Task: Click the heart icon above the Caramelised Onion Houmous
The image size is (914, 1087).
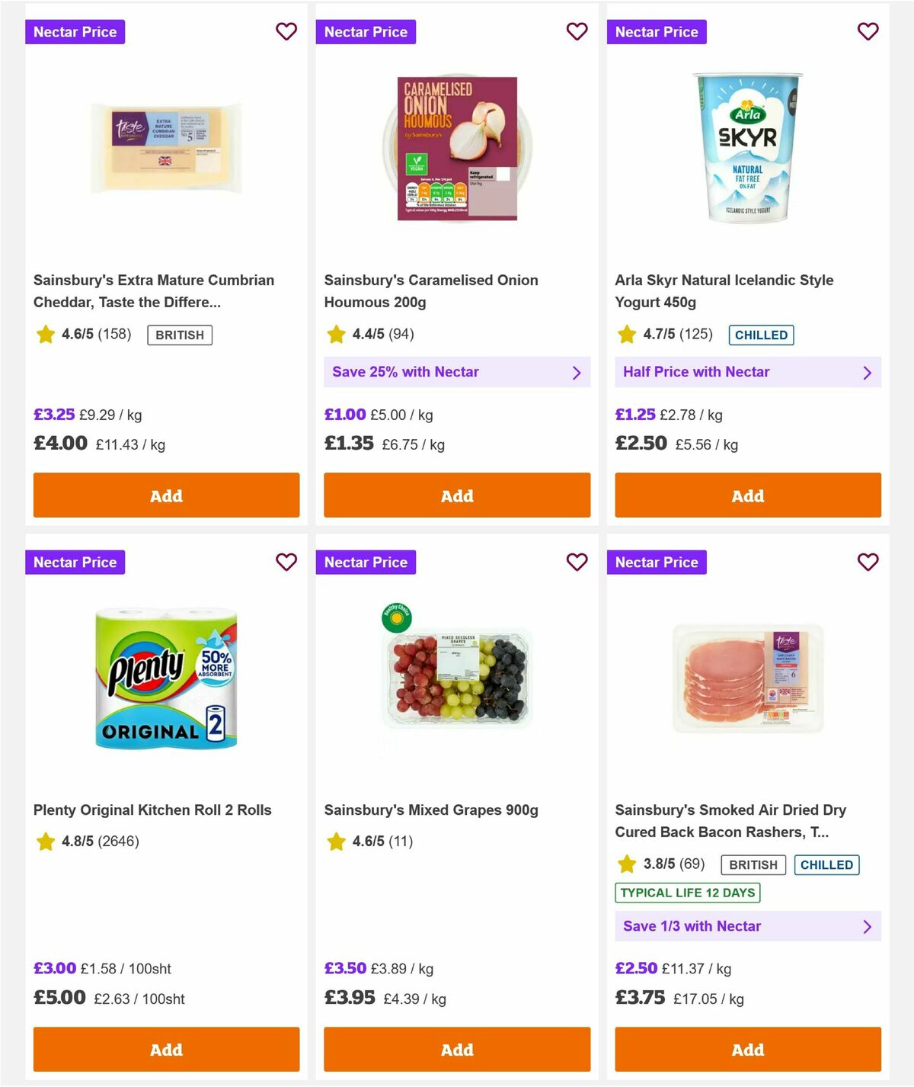Action: click(x=577, y=31)
